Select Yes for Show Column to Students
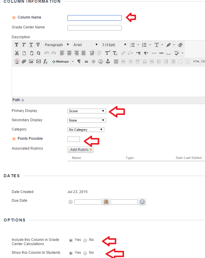The image size is (205, 258). pos(71,253)
